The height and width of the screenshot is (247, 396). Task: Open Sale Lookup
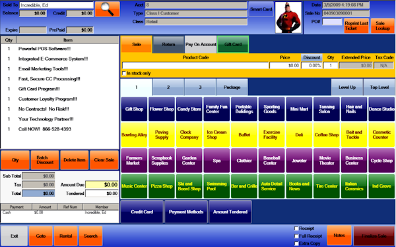pyautogui.click(x=382, y=26)
